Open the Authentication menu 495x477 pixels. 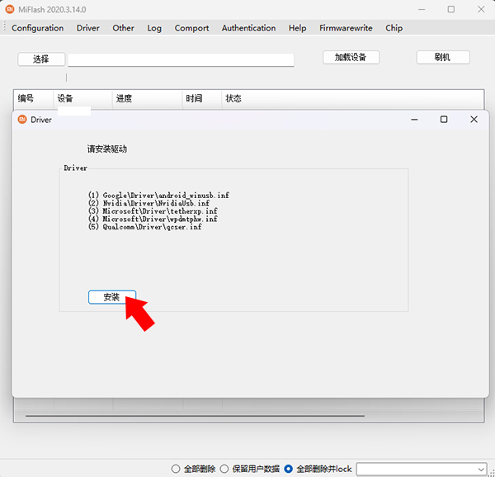[x=248, y=28]
